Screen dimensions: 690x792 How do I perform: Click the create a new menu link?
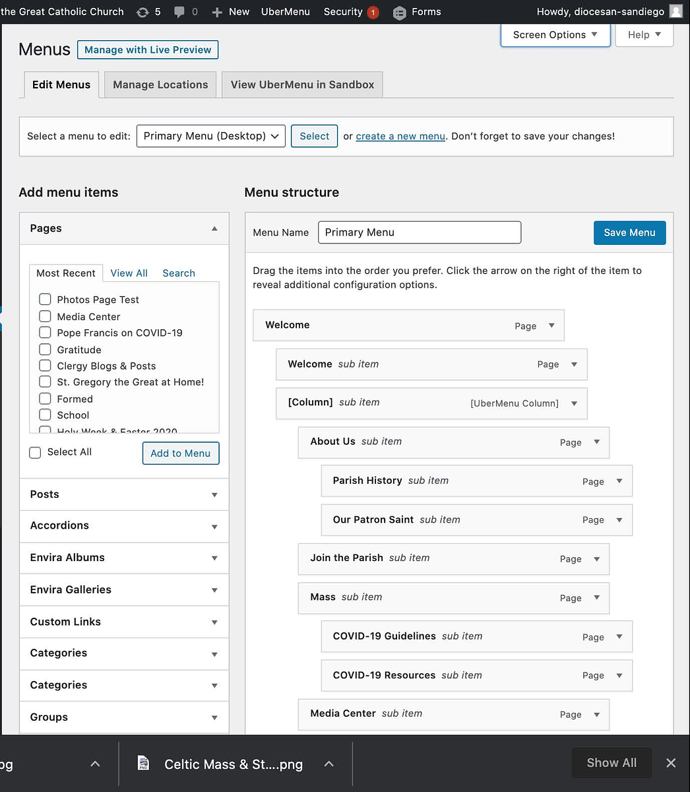pos(400,136)
